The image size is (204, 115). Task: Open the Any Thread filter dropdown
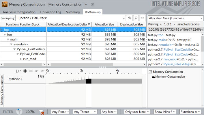click(85, 112)
